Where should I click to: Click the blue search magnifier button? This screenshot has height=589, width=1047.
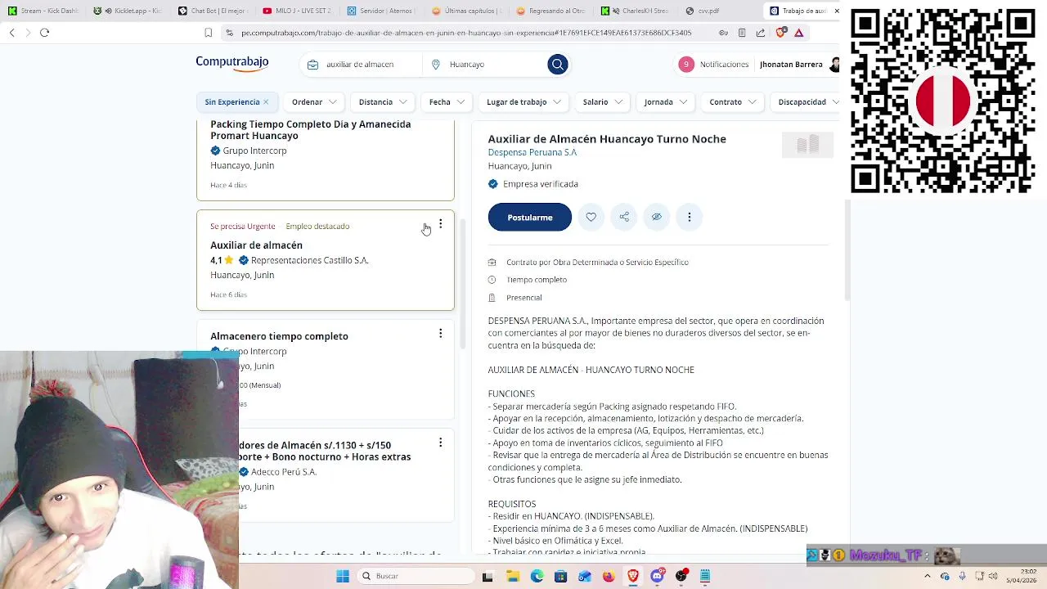(x=558, y=65)
